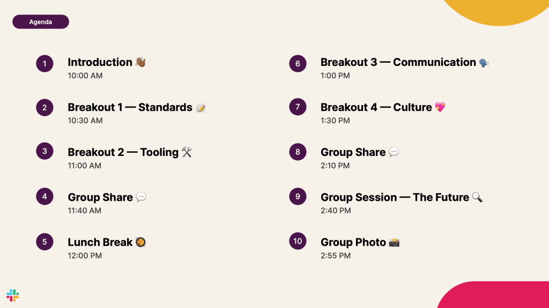Click the food emoji beside Lunch Break

point(141,242)
